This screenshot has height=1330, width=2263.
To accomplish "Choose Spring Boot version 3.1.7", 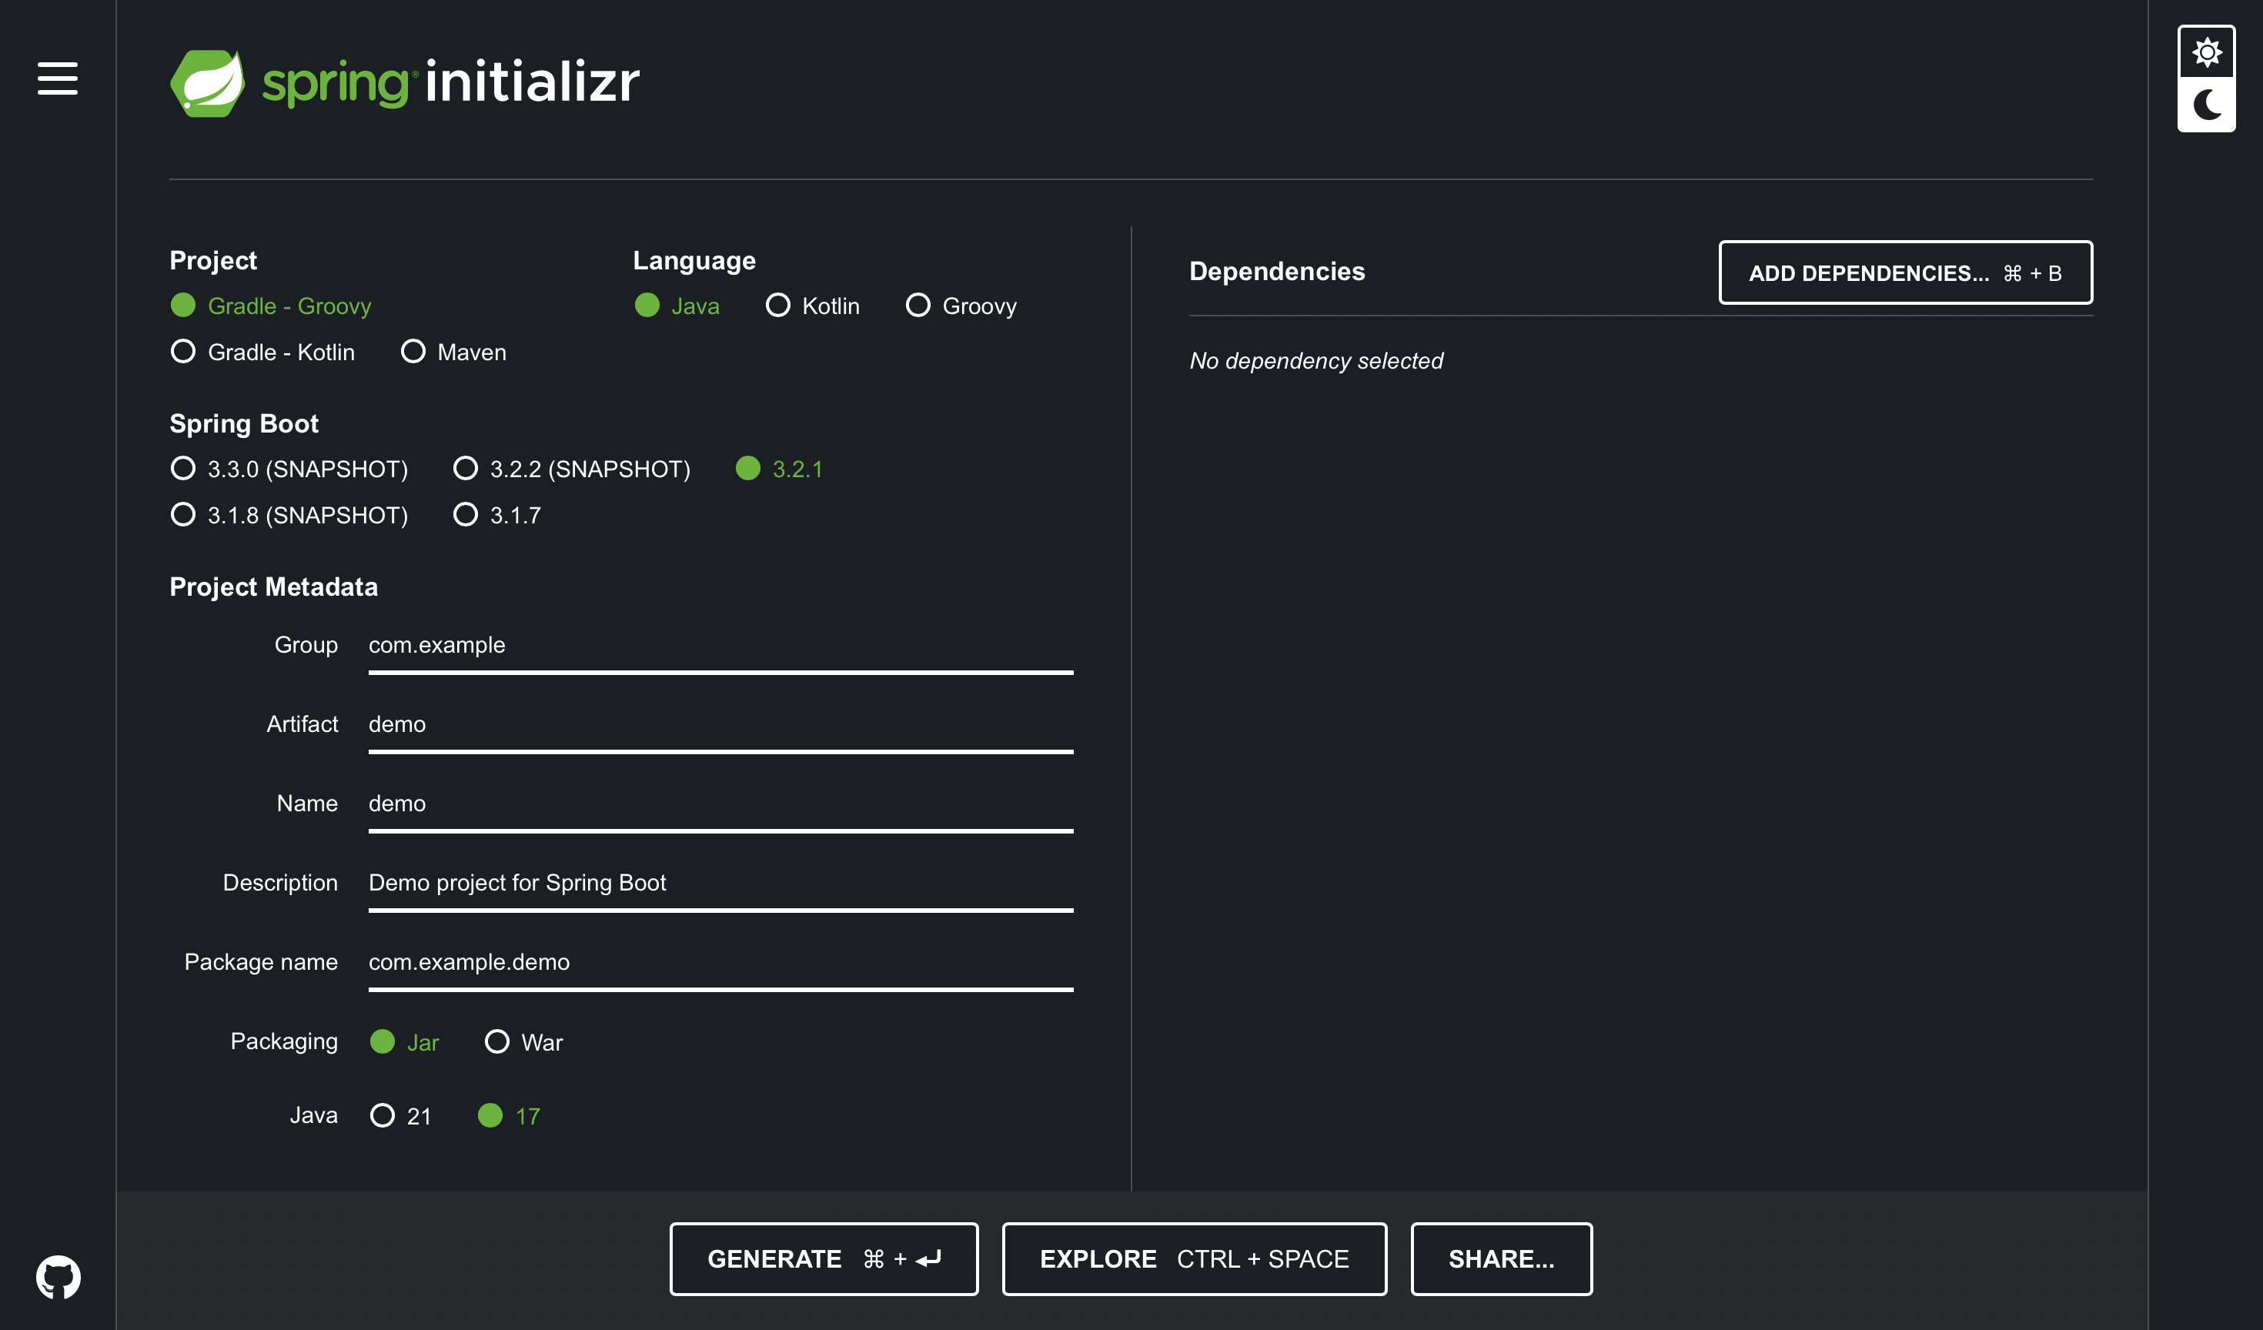I will click(x=465, y=515).
